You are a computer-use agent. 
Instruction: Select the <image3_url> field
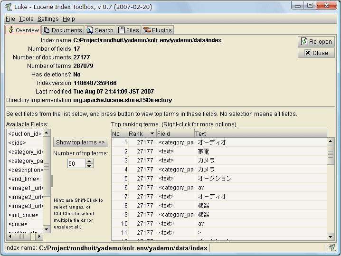click(x=25, y=206)
